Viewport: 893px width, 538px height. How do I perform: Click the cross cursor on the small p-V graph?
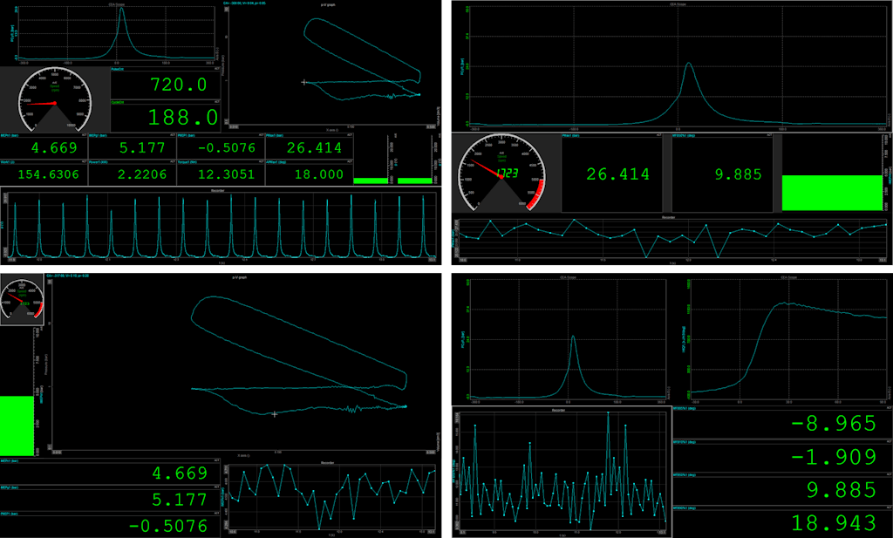point(303,83)
